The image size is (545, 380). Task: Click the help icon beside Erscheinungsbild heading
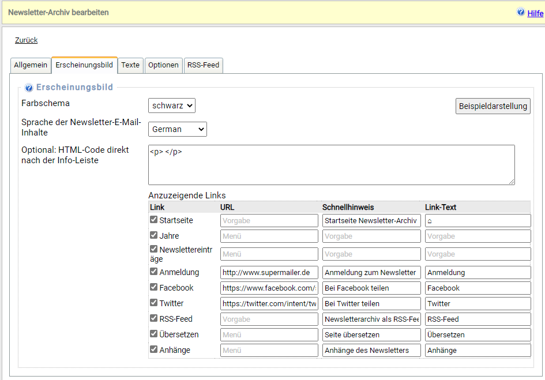pos(29,88)
